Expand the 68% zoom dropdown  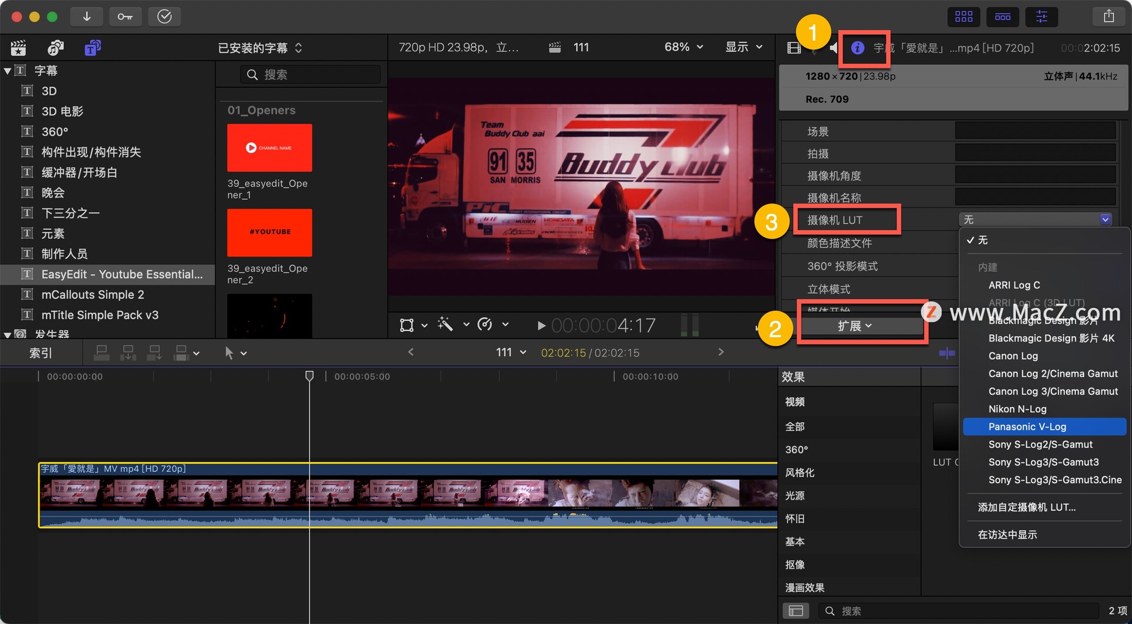pos(682,47)
